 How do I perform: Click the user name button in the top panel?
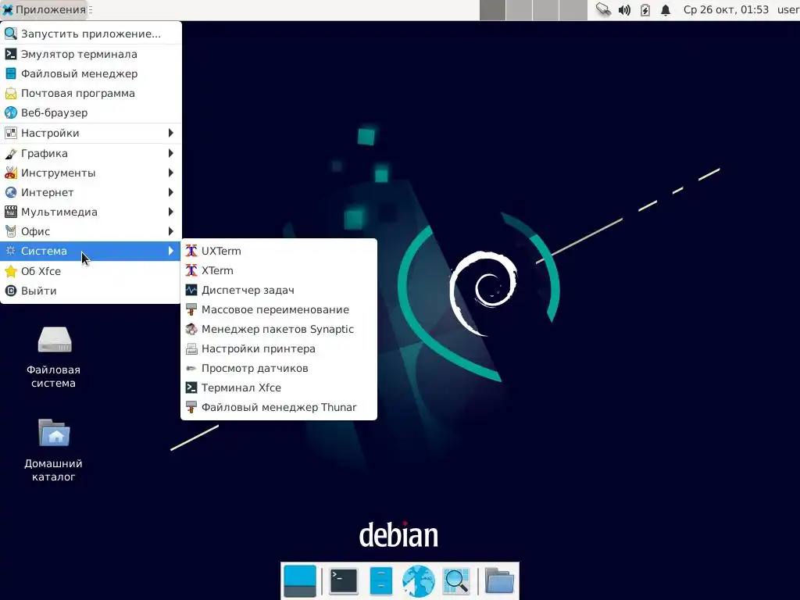787,9
